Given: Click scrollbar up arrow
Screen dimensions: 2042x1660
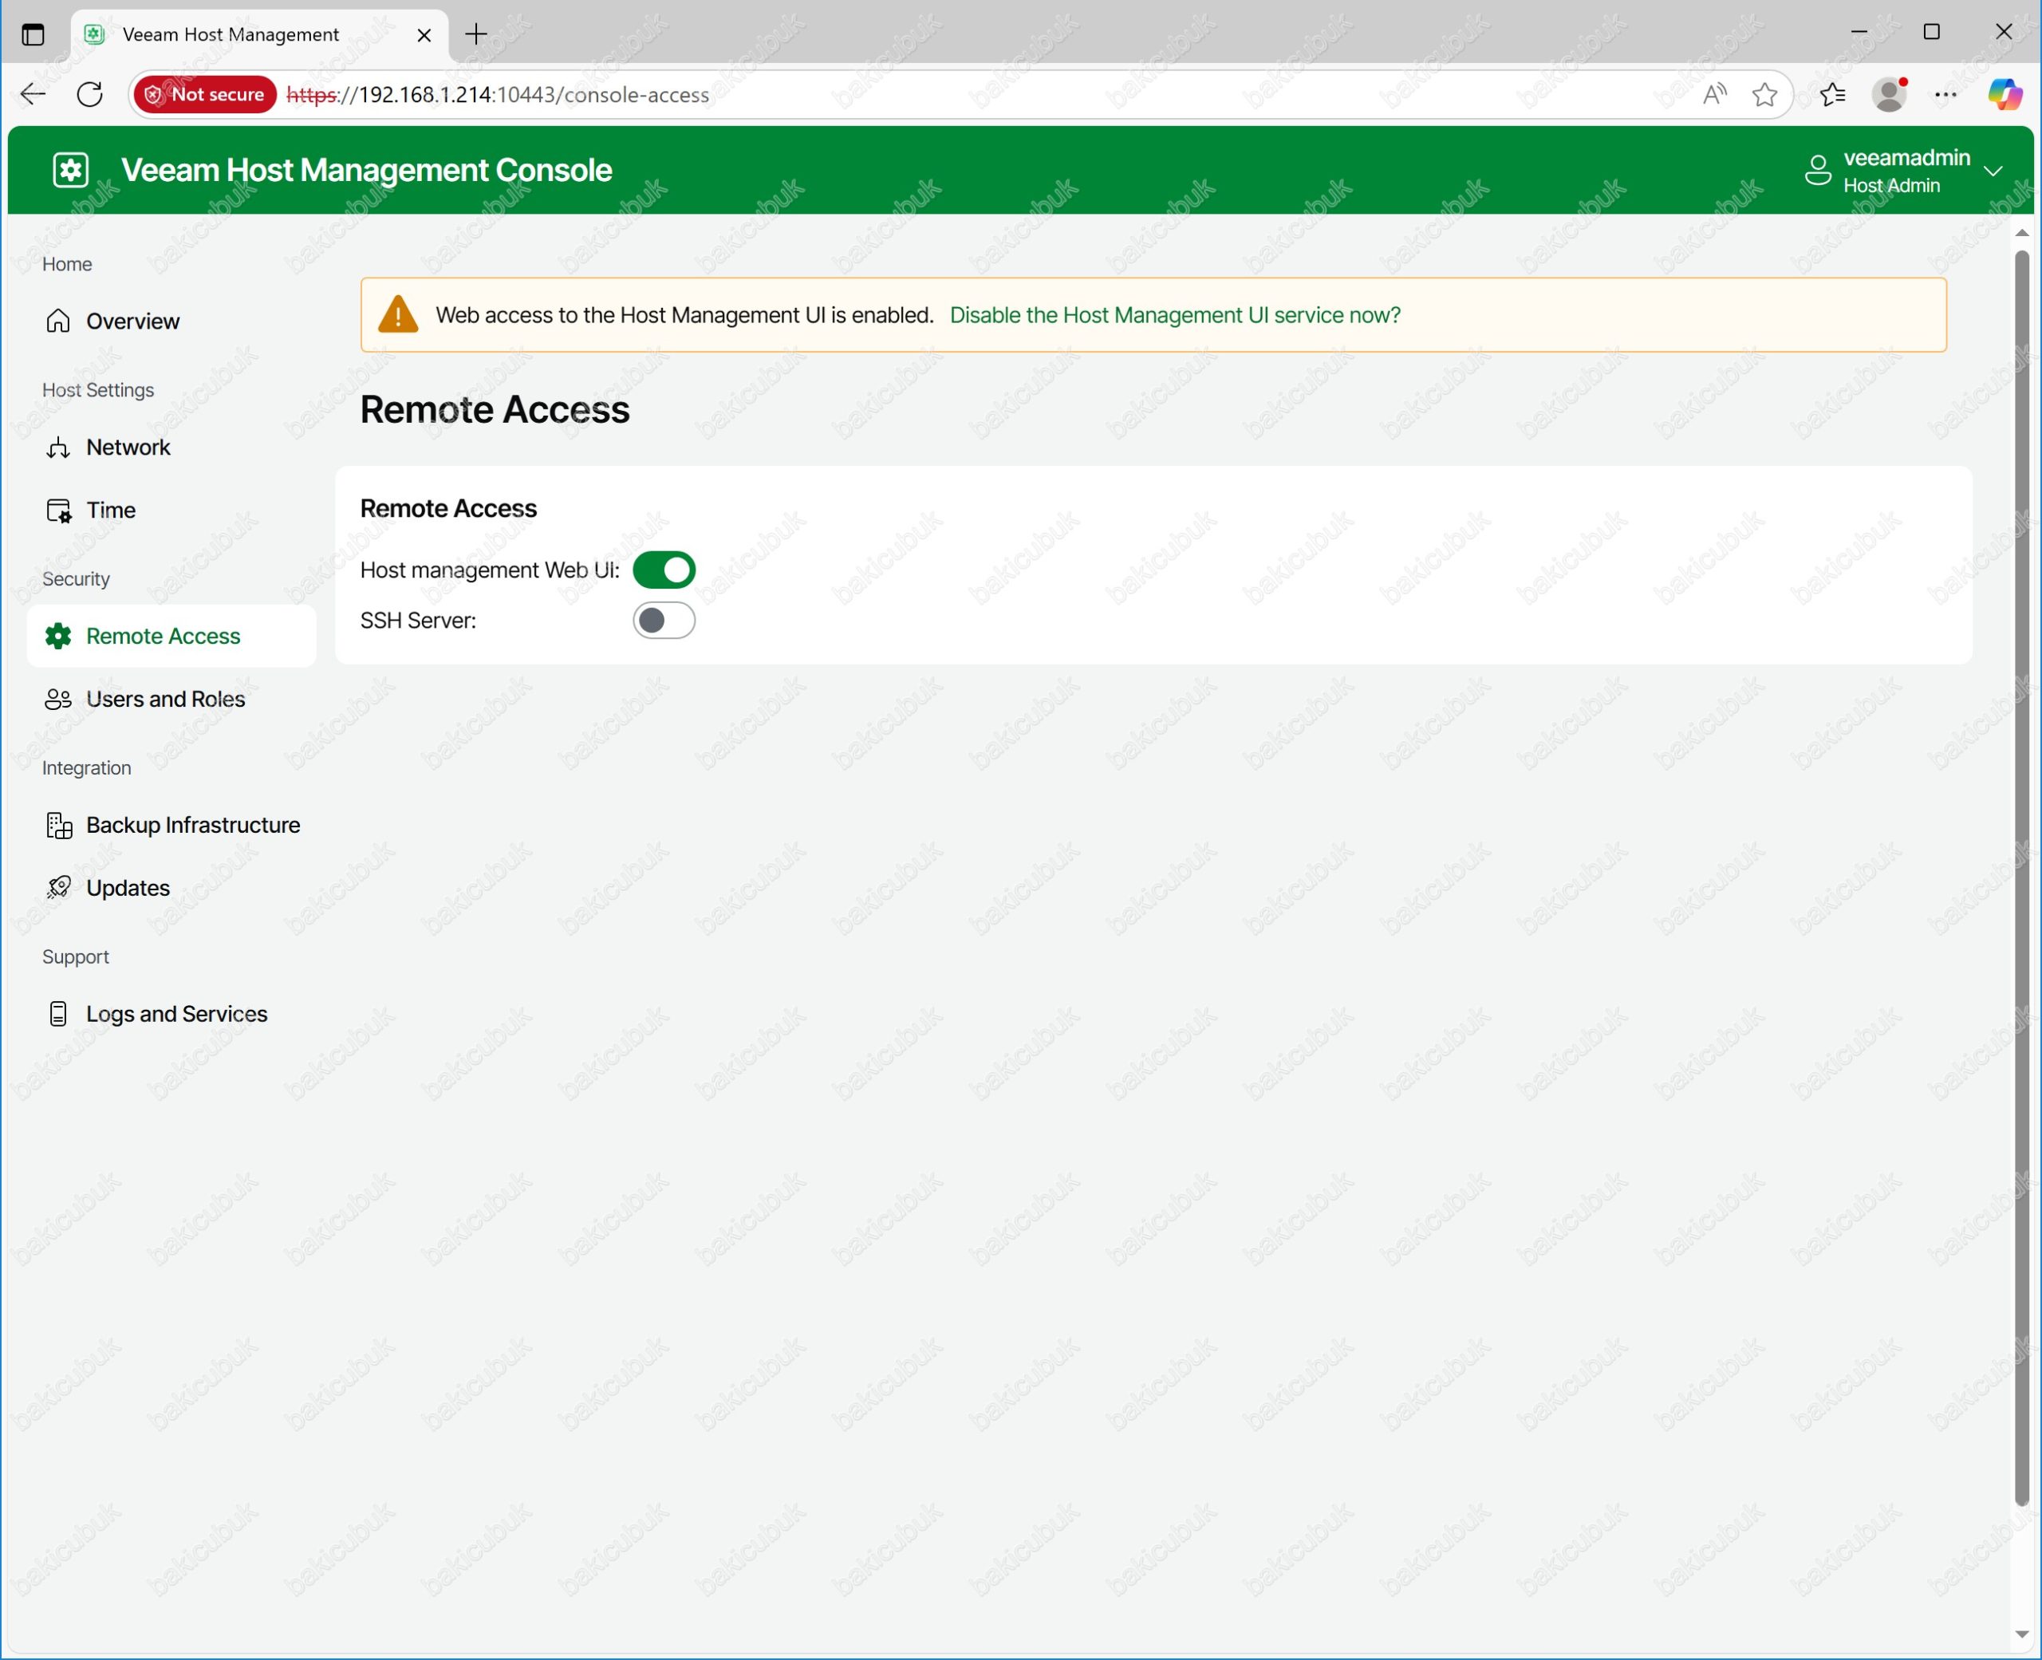Looking at the screenshot, I should pyautogui.click(x=2021, y=232).
